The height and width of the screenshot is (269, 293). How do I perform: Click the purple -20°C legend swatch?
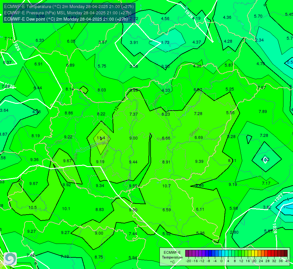click(187, 253)
